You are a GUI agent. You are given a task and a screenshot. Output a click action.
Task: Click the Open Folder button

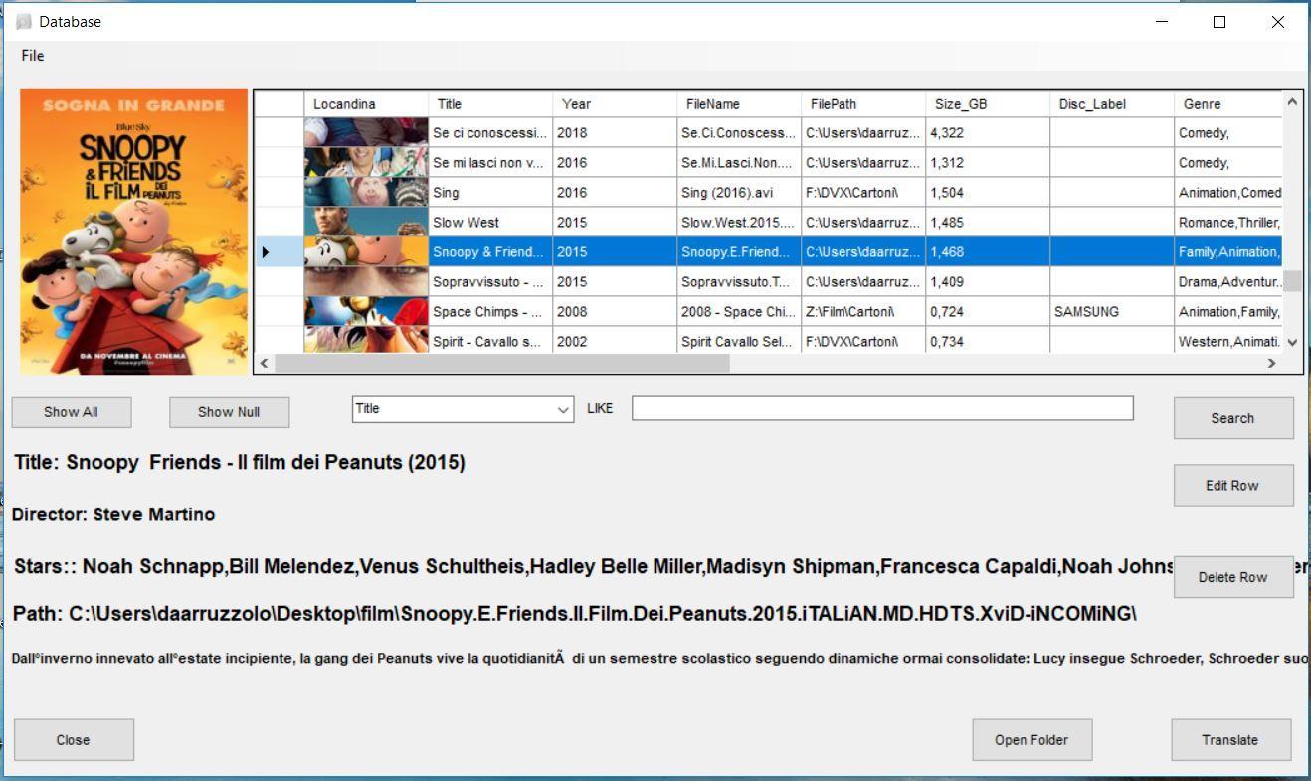(1032, 740)
